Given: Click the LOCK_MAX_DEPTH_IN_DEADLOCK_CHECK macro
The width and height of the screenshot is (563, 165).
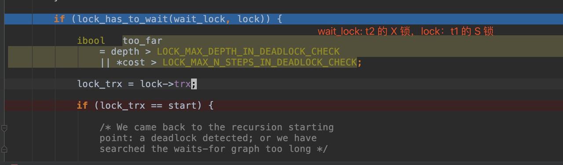Looking at the screenshot, I should click(x=248, y=51).
